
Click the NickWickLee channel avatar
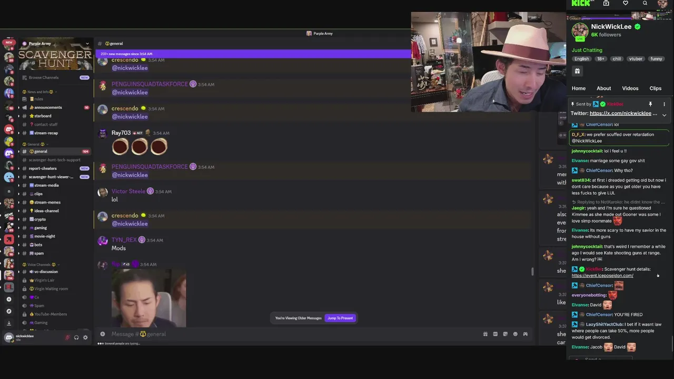coord(580,31)
